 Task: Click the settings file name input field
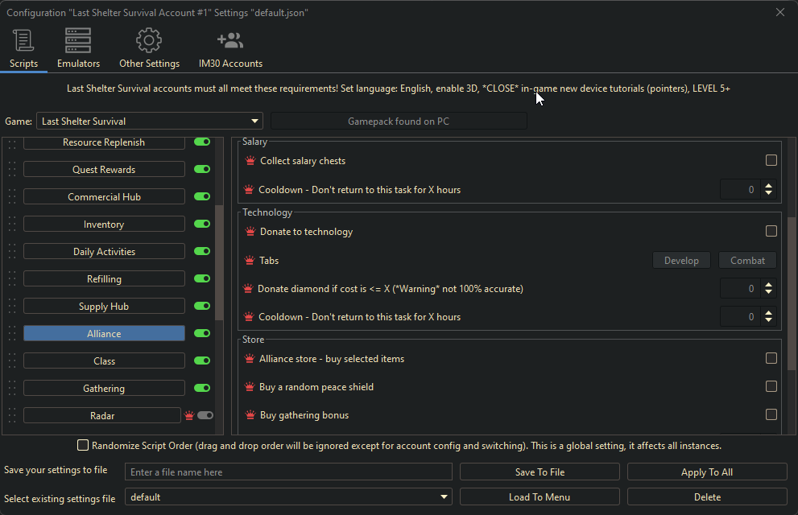(288, 472)
